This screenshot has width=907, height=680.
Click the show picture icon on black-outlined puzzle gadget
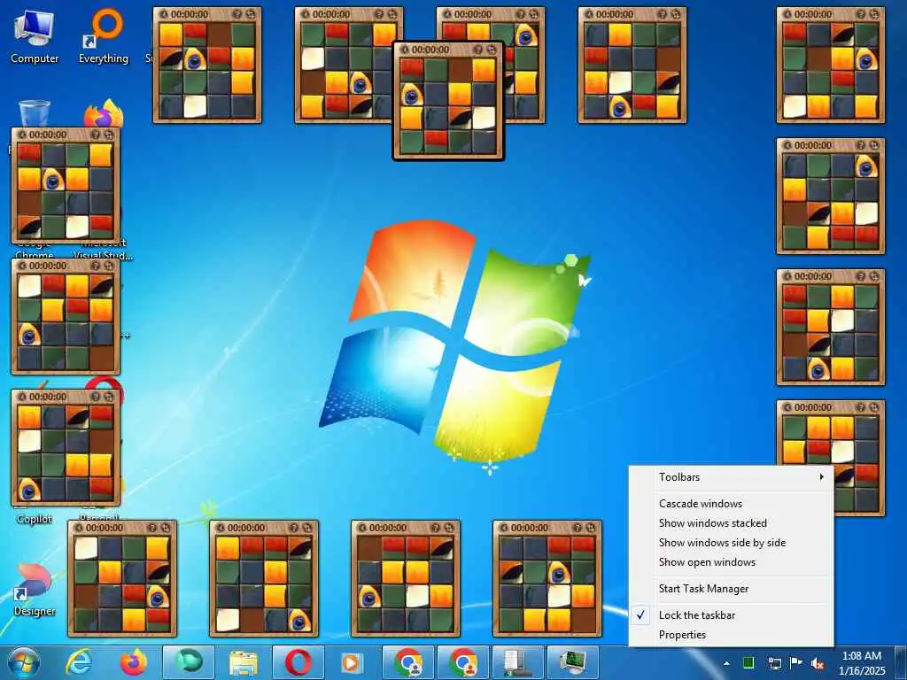point(477,50)
